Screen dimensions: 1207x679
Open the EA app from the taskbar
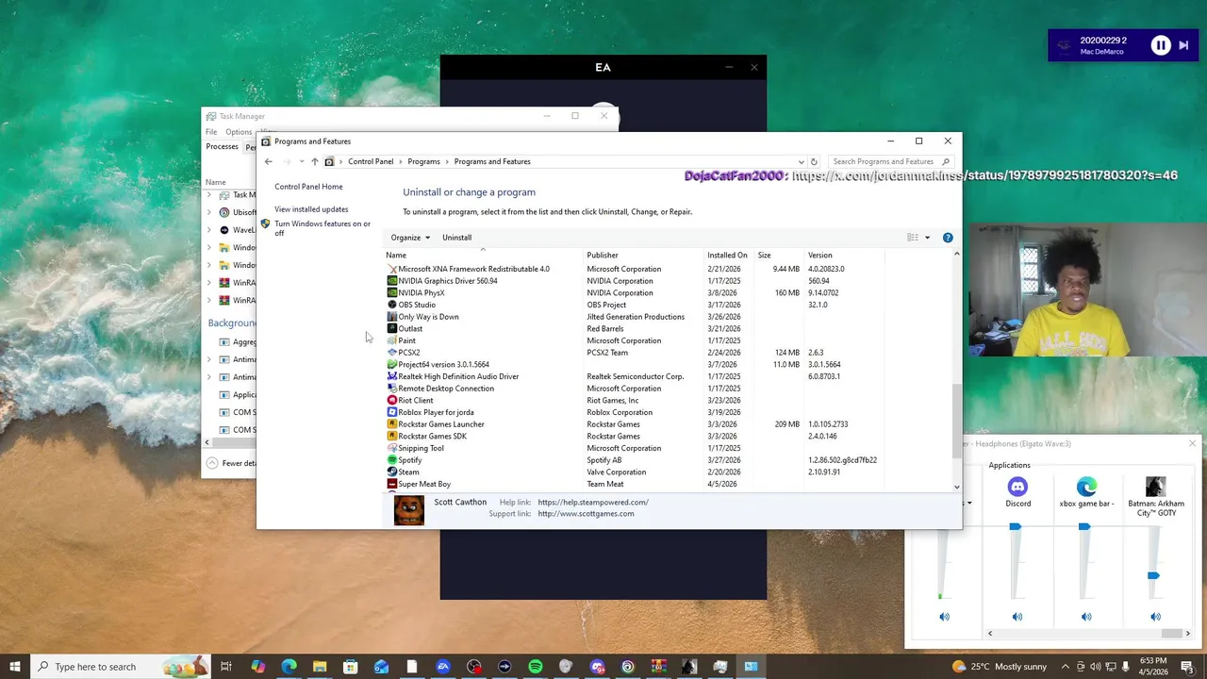(x=443, y=667)
